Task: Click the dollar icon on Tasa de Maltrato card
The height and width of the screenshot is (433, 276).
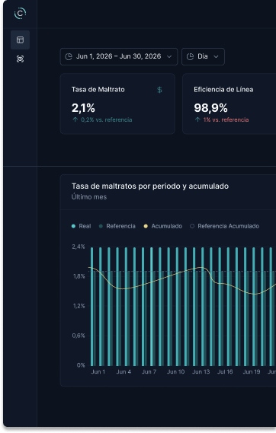Action: [x=159, y=90]
